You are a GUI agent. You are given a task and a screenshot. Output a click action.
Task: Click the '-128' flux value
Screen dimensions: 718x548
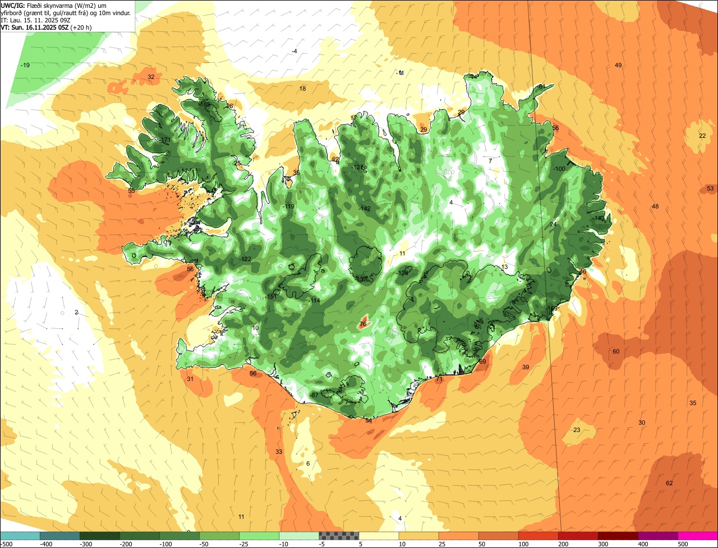click(x=403, y=273)
